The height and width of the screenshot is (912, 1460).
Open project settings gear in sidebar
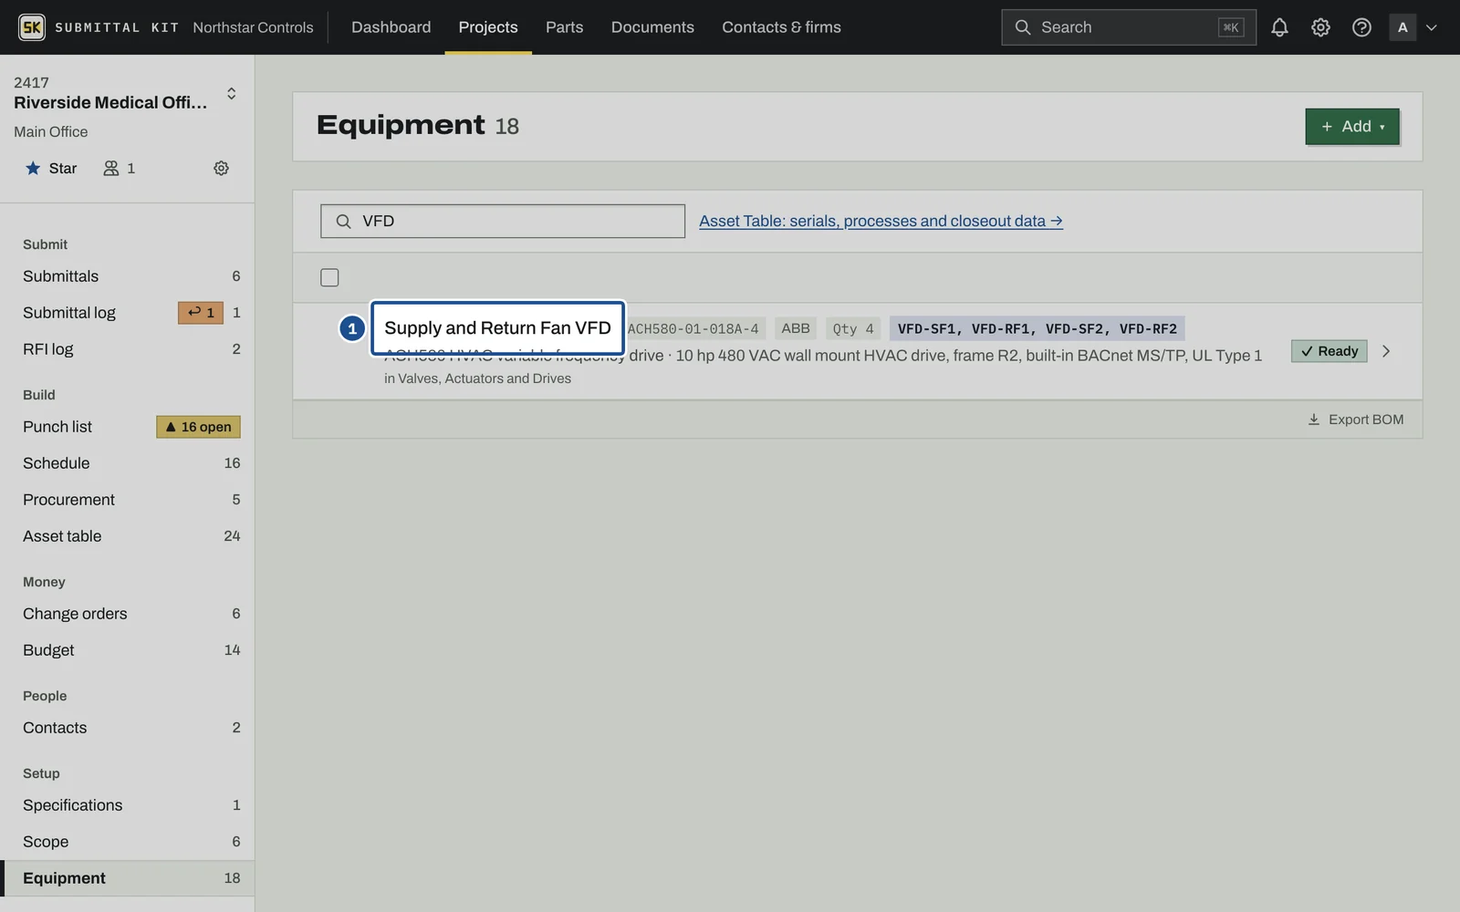click(221, 168)
